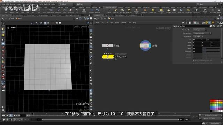
Task: Create a Caustic Light from the shelf
Action: tap(181, 11)
